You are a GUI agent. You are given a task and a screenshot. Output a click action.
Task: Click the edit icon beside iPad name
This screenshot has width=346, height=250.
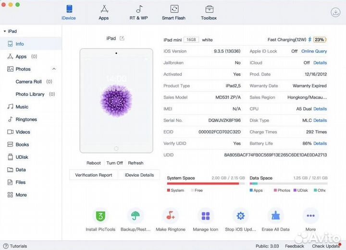[x=122, y=38]
